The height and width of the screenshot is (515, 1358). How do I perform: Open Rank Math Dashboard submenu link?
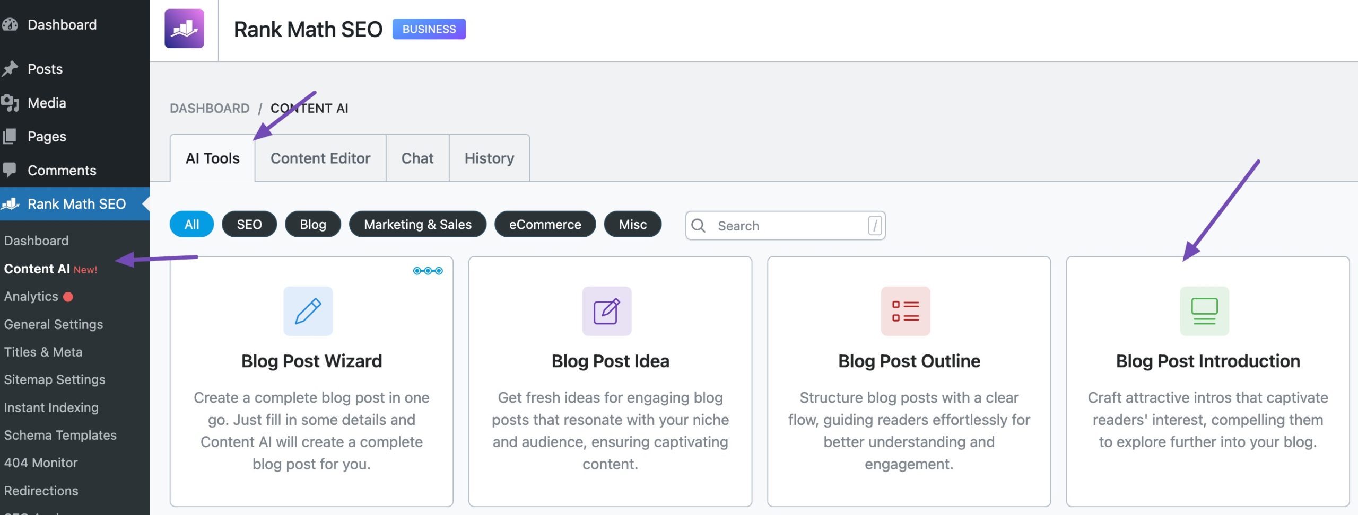pos(36,241)
